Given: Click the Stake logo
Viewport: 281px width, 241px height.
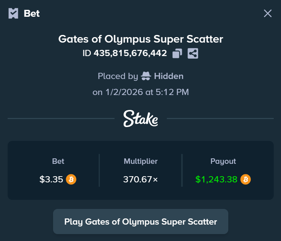Looking at the screenshot, I should tap(140, 118).
